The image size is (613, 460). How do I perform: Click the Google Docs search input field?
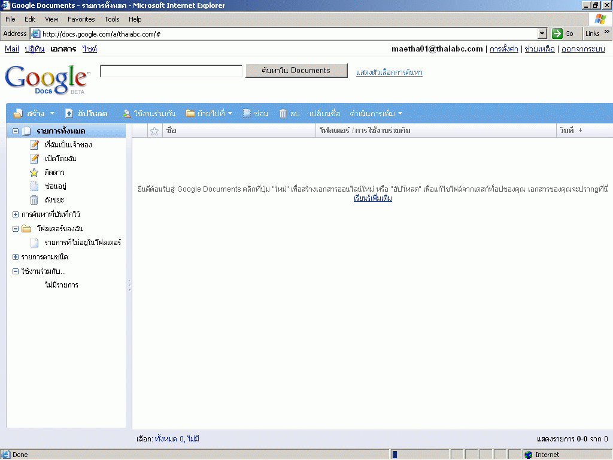[x=171, y=71]
